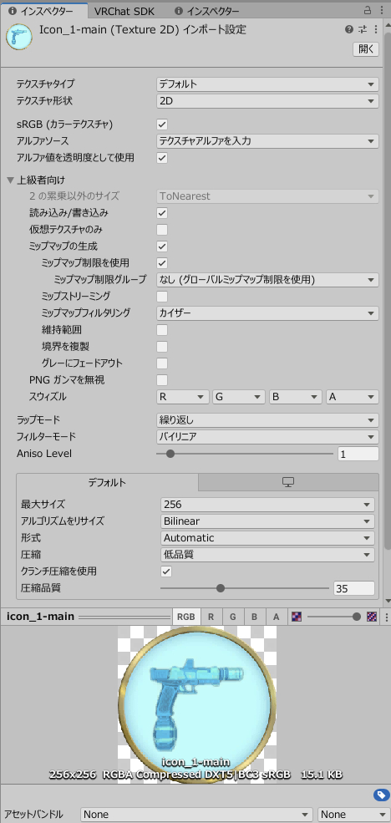Disable the sRGB color texture checkbox
Screen dimensions: 391x823
(162, 124)
